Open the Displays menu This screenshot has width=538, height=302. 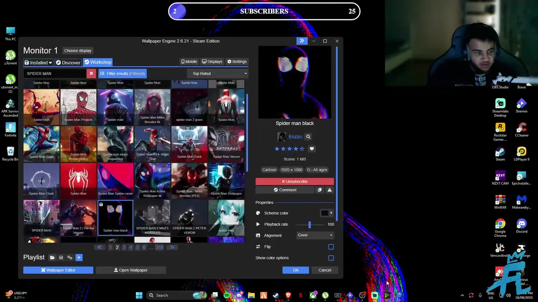[x=212, y=62]
